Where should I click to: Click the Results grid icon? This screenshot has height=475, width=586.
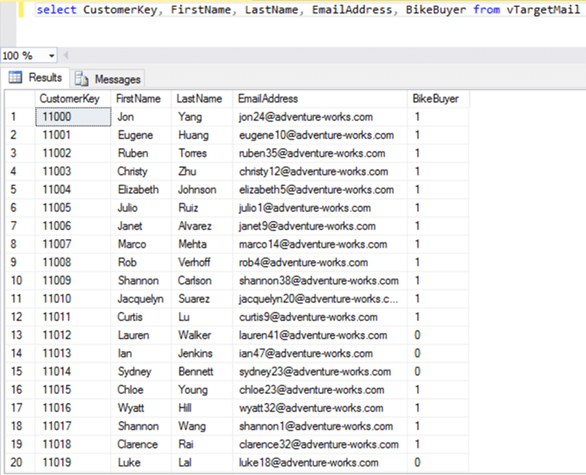[x=15, y=77]
